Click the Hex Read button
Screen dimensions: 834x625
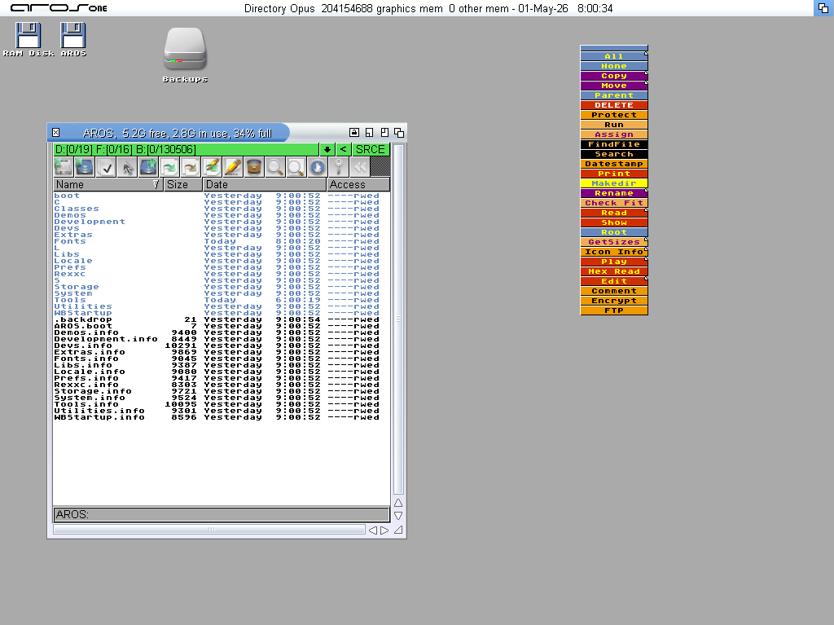(614, 271)
